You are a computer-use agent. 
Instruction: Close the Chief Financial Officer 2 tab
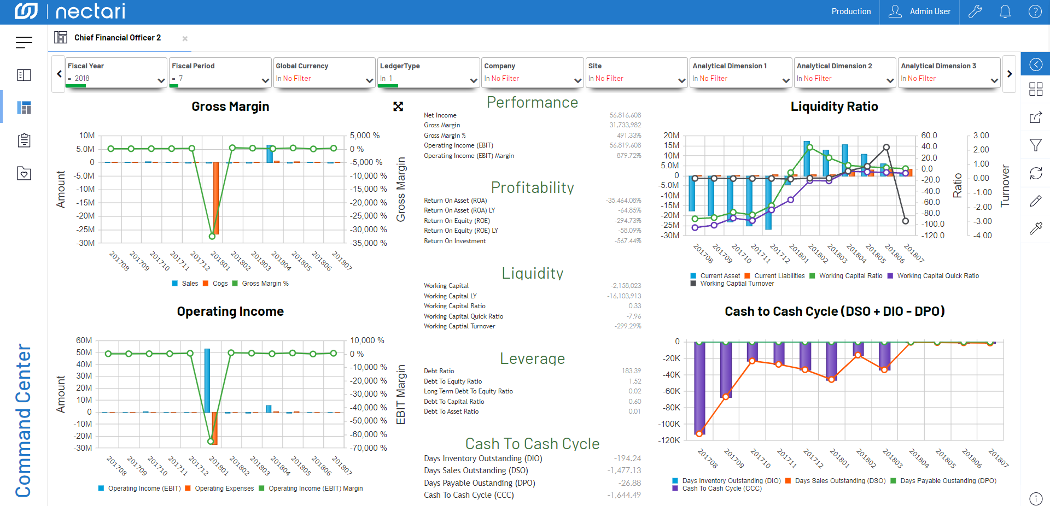pos(185,38)
